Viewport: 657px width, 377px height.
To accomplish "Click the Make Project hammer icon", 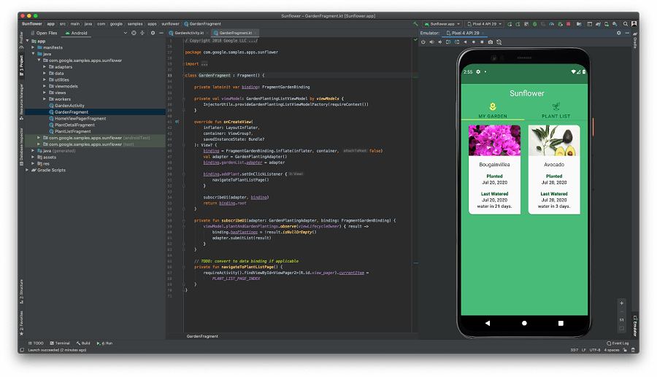I will pyautogui.click(x=415, y=24).
